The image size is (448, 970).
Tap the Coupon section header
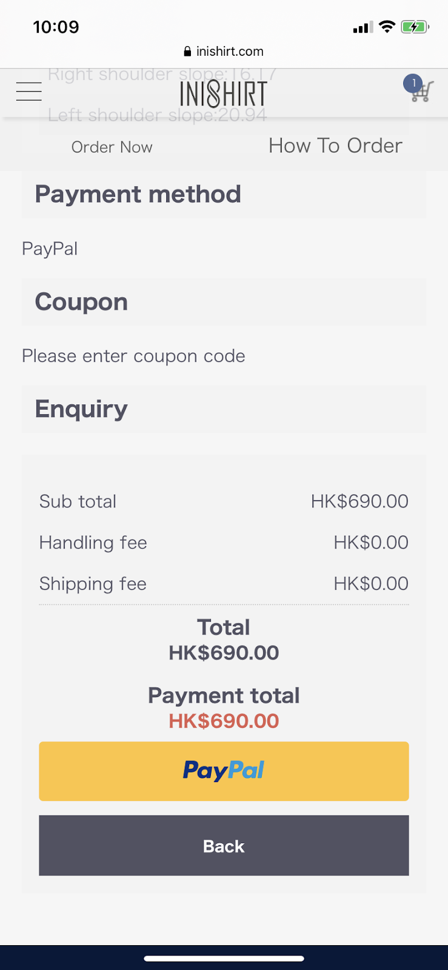coord(224,302)
